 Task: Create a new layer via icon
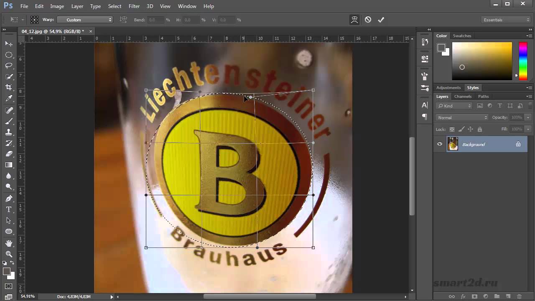click(x=508, y=296)
